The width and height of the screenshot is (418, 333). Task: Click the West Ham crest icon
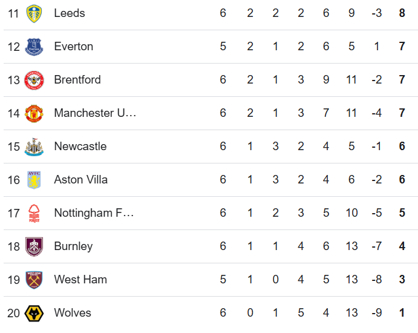point(34,280)
